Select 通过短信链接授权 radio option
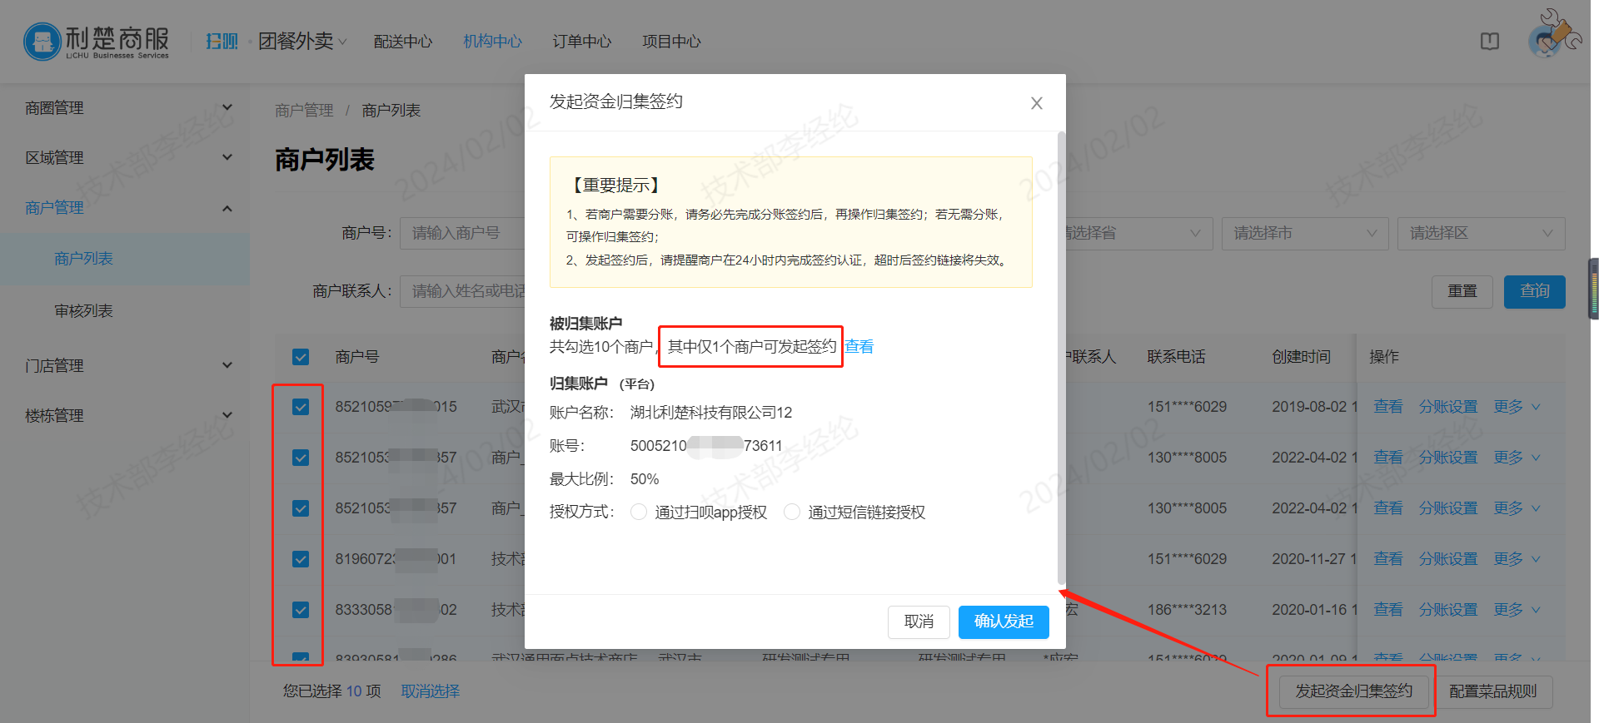The height and width of the screenshot is (723, 1599). 792,512
